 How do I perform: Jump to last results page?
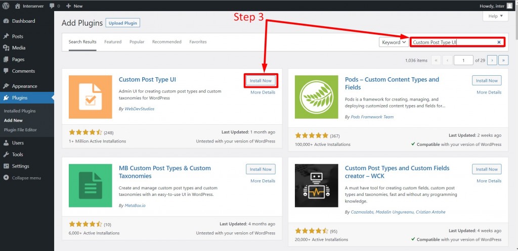tap(503, 61)
